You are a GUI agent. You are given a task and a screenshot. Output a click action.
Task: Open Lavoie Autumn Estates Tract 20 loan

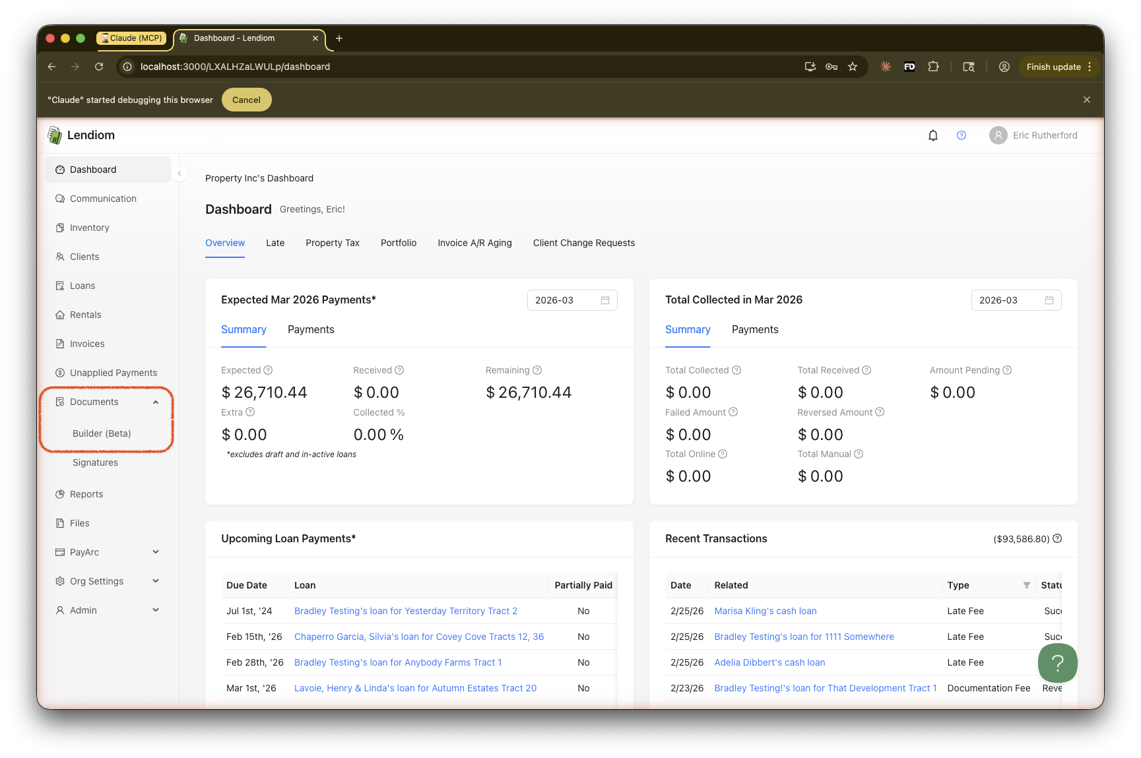pyautogui.click(x=415, y=688)
